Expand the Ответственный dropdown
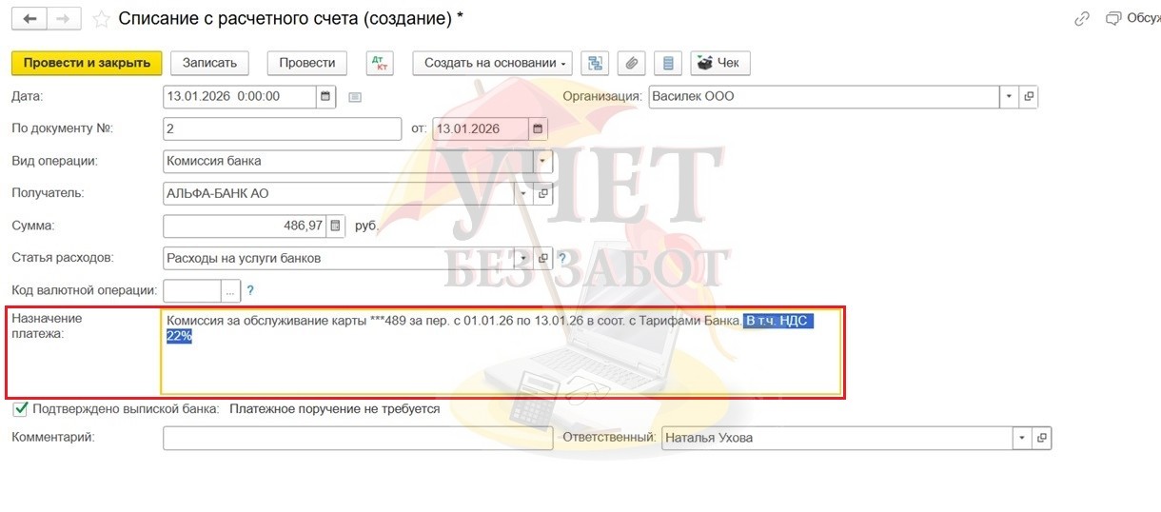Viewport: 1161px width, 512px height. 1022,438
